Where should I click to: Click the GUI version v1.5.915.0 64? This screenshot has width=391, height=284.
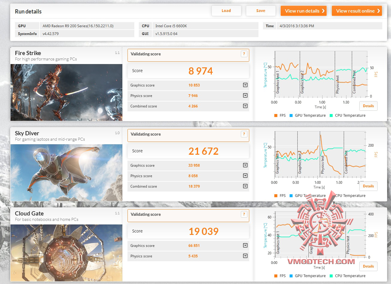click(166, 34)
